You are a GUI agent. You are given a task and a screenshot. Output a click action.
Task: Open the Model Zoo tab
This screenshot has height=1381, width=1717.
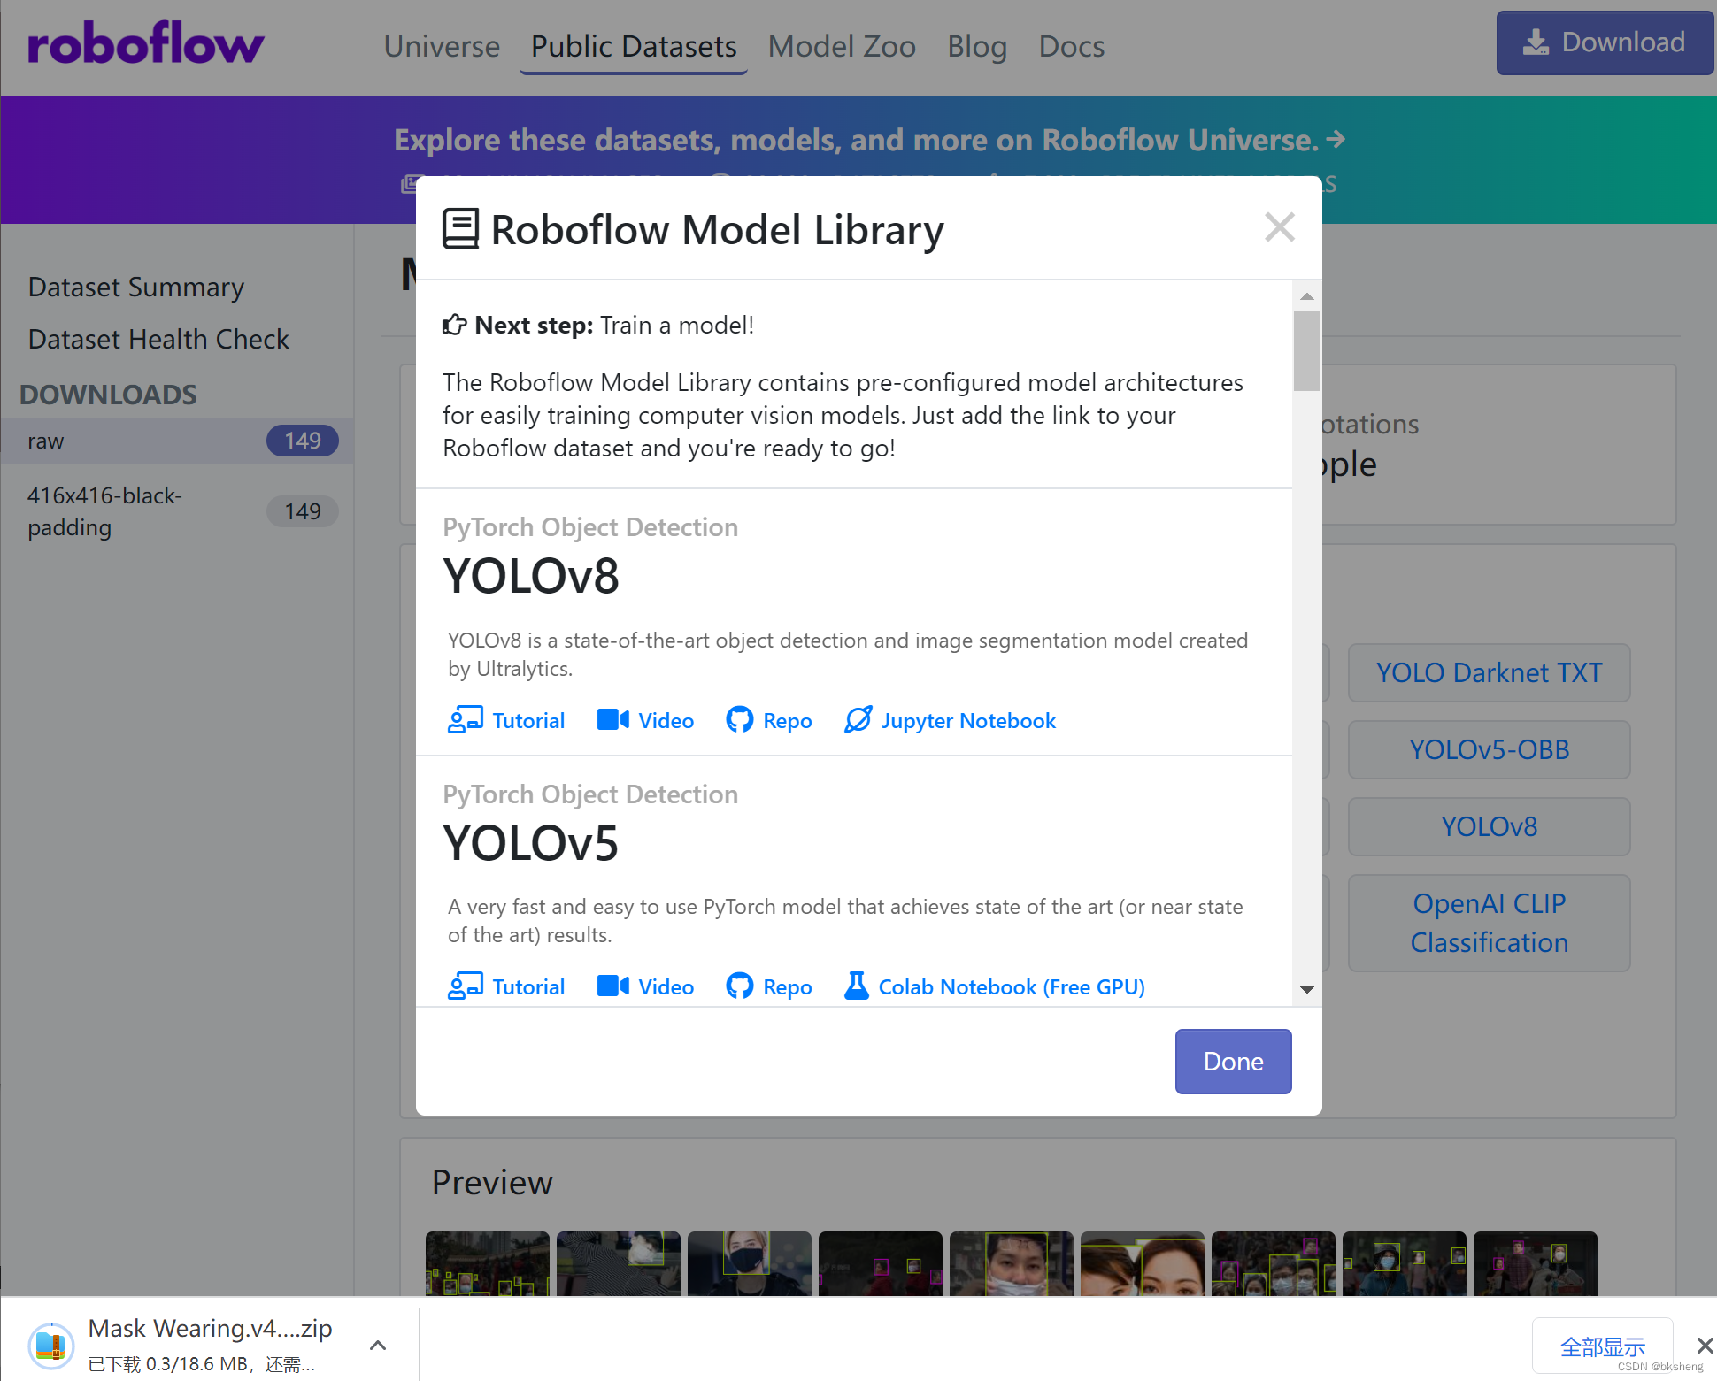coord(841,46)
